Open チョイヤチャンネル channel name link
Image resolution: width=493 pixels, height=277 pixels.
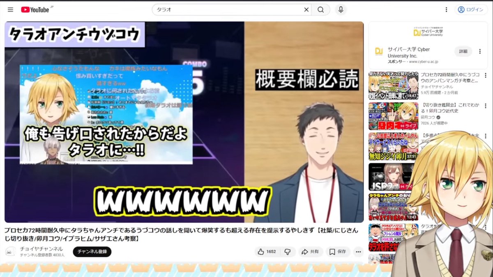[41, 249]
